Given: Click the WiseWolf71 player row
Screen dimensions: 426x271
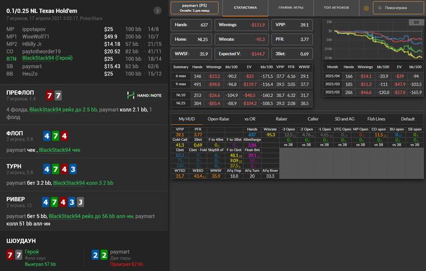Looking at the screenshot, I should point(84,36).
